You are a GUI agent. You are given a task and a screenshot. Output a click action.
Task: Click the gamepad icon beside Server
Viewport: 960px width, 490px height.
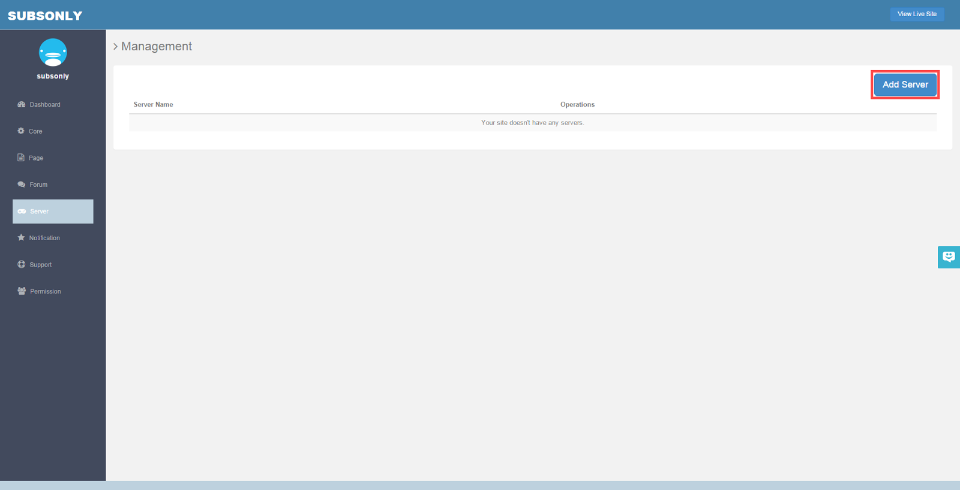click(22, 211)
